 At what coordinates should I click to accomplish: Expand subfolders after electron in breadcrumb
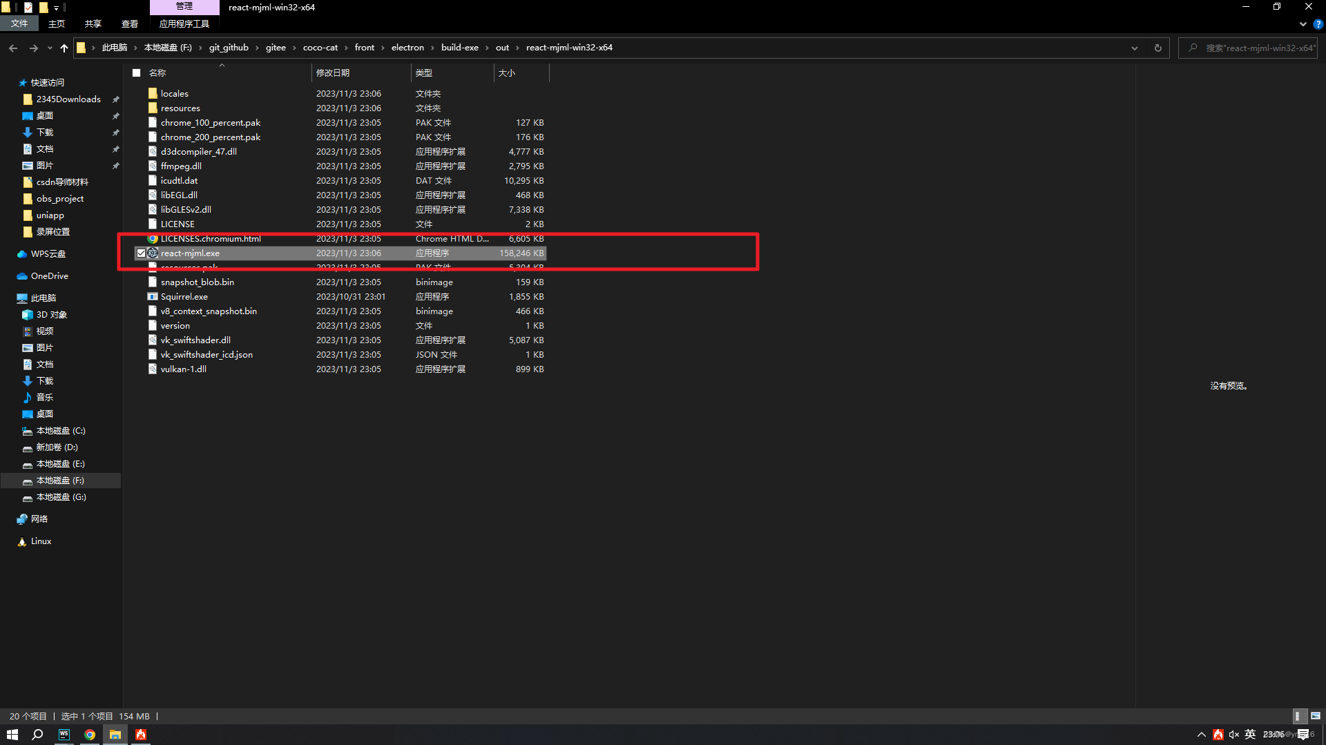coord(433,48)
